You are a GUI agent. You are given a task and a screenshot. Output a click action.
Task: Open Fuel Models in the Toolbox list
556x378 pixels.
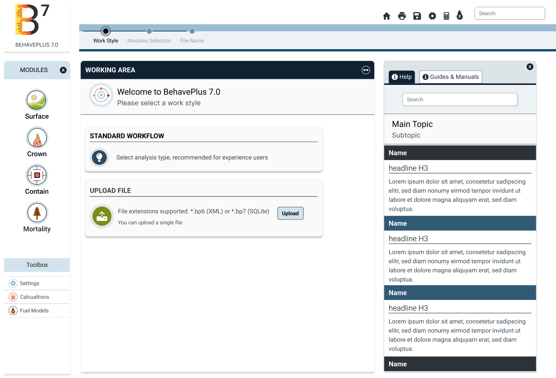(37, 311)
